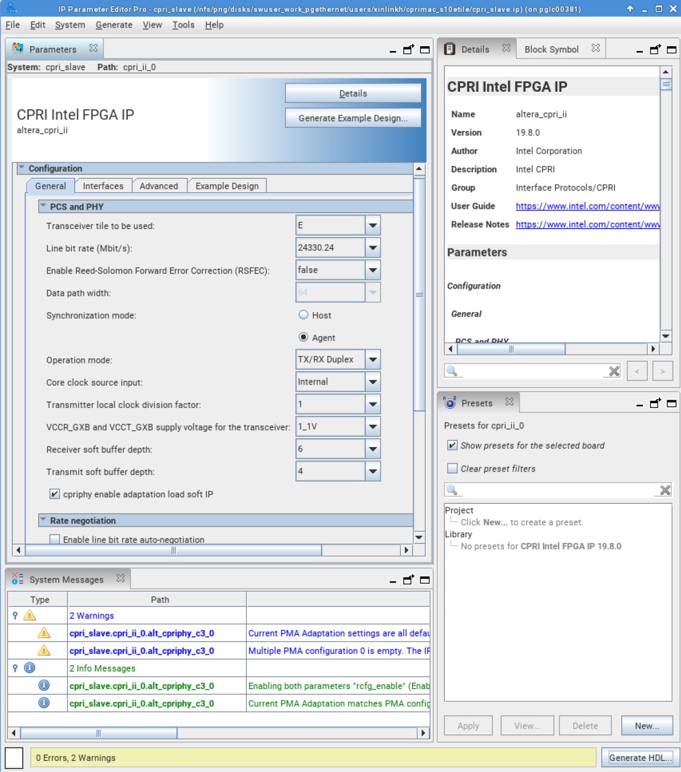Image resolution: width=681 pixels, height=772 pixels.
Task: Click Generate Example Design button
Action: [x=353, y=117]
